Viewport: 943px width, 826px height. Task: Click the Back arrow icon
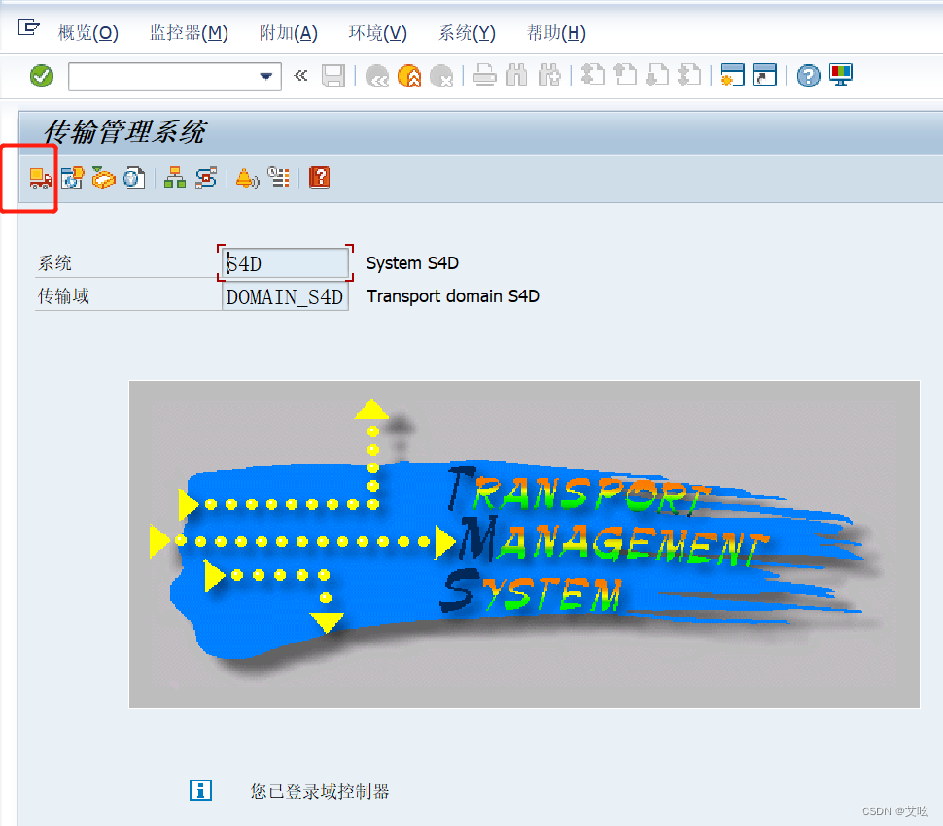[377, 77]
